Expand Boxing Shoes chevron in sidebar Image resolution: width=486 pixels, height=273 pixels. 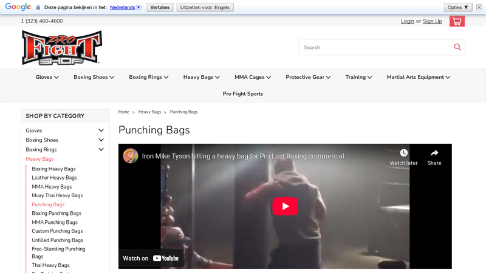(x=101, y=140)
